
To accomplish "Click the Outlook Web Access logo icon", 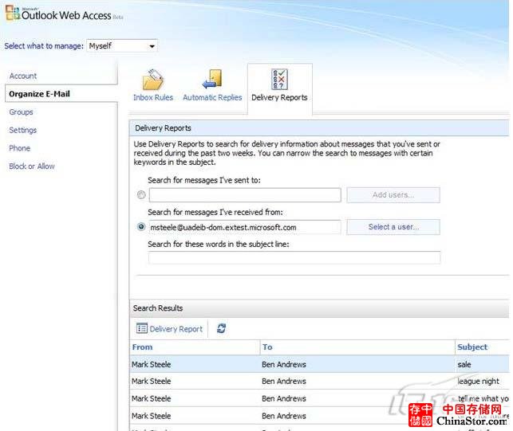I will point(13,14).
